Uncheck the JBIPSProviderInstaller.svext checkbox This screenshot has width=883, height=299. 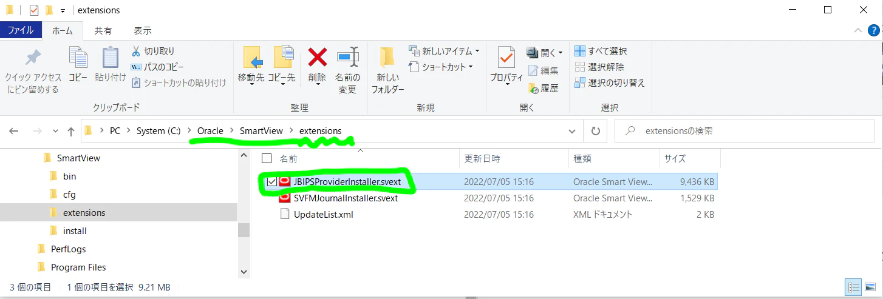click(271, 181)
